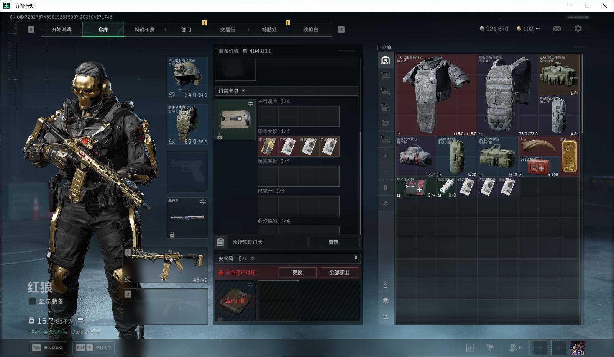614x357 pixels.
Task: Toggle the 显示装备 checkbox
Action: click(33, 301)
